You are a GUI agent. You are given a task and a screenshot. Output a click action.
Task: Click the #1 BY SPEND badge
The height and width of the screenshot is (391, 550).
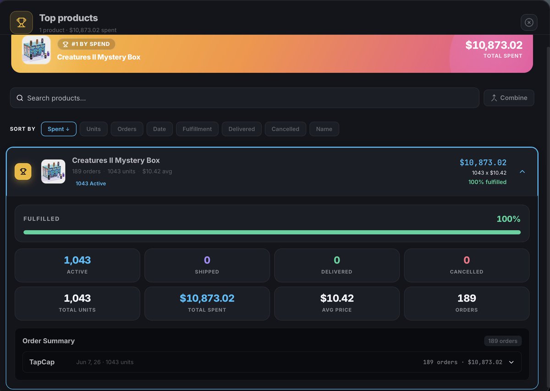(86, 44)
